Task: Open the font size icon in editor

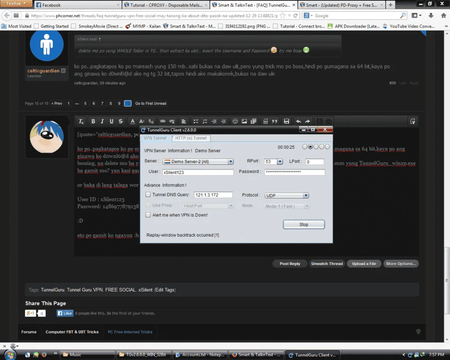Action: (x=141, y=121)
